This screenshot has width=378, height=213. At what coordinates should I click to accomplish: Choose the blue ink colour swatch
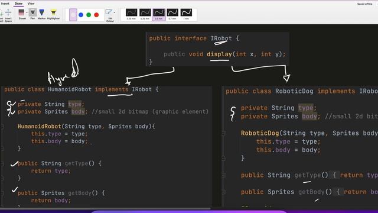click(81, 15)
